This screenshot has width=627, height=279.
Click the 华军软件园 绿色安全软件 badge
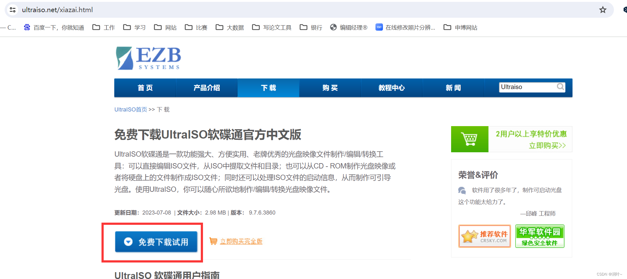click(540, 236)
